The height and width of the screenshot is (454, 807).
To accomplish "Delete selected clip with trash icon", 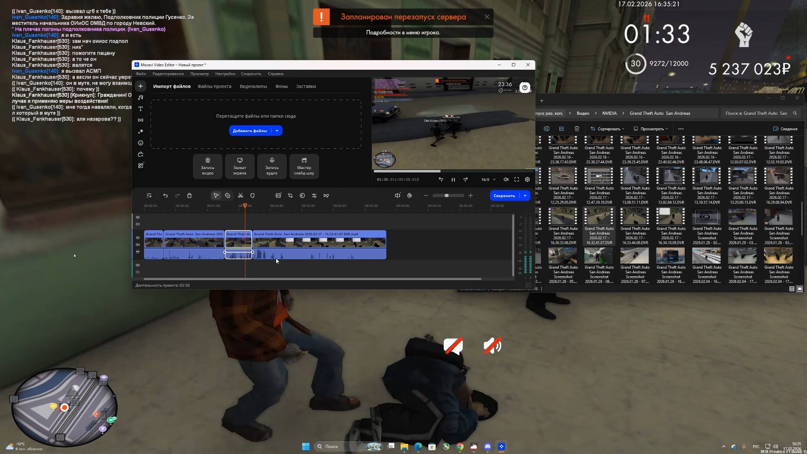I will click(x=189, y=195).
